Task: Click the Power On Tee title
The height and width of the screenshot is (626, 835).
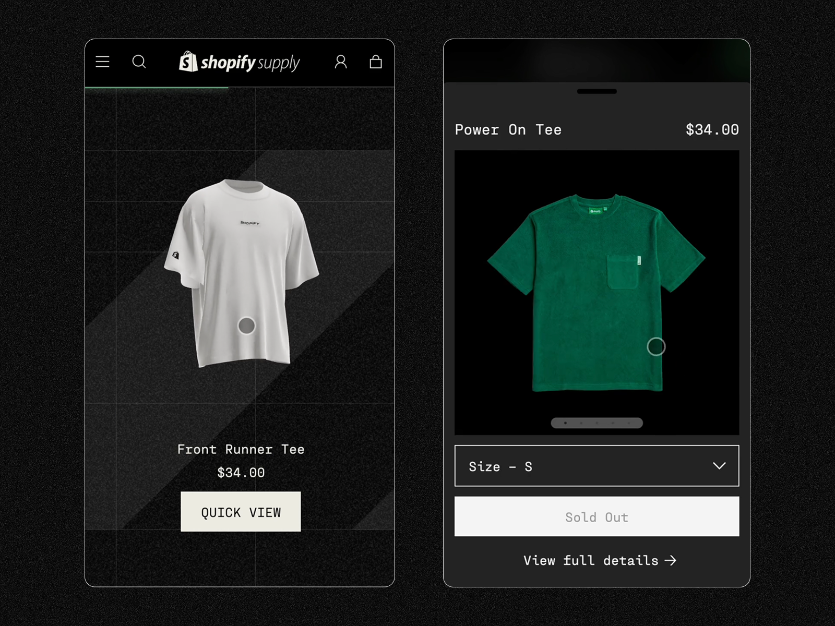Action: point(508,129)
